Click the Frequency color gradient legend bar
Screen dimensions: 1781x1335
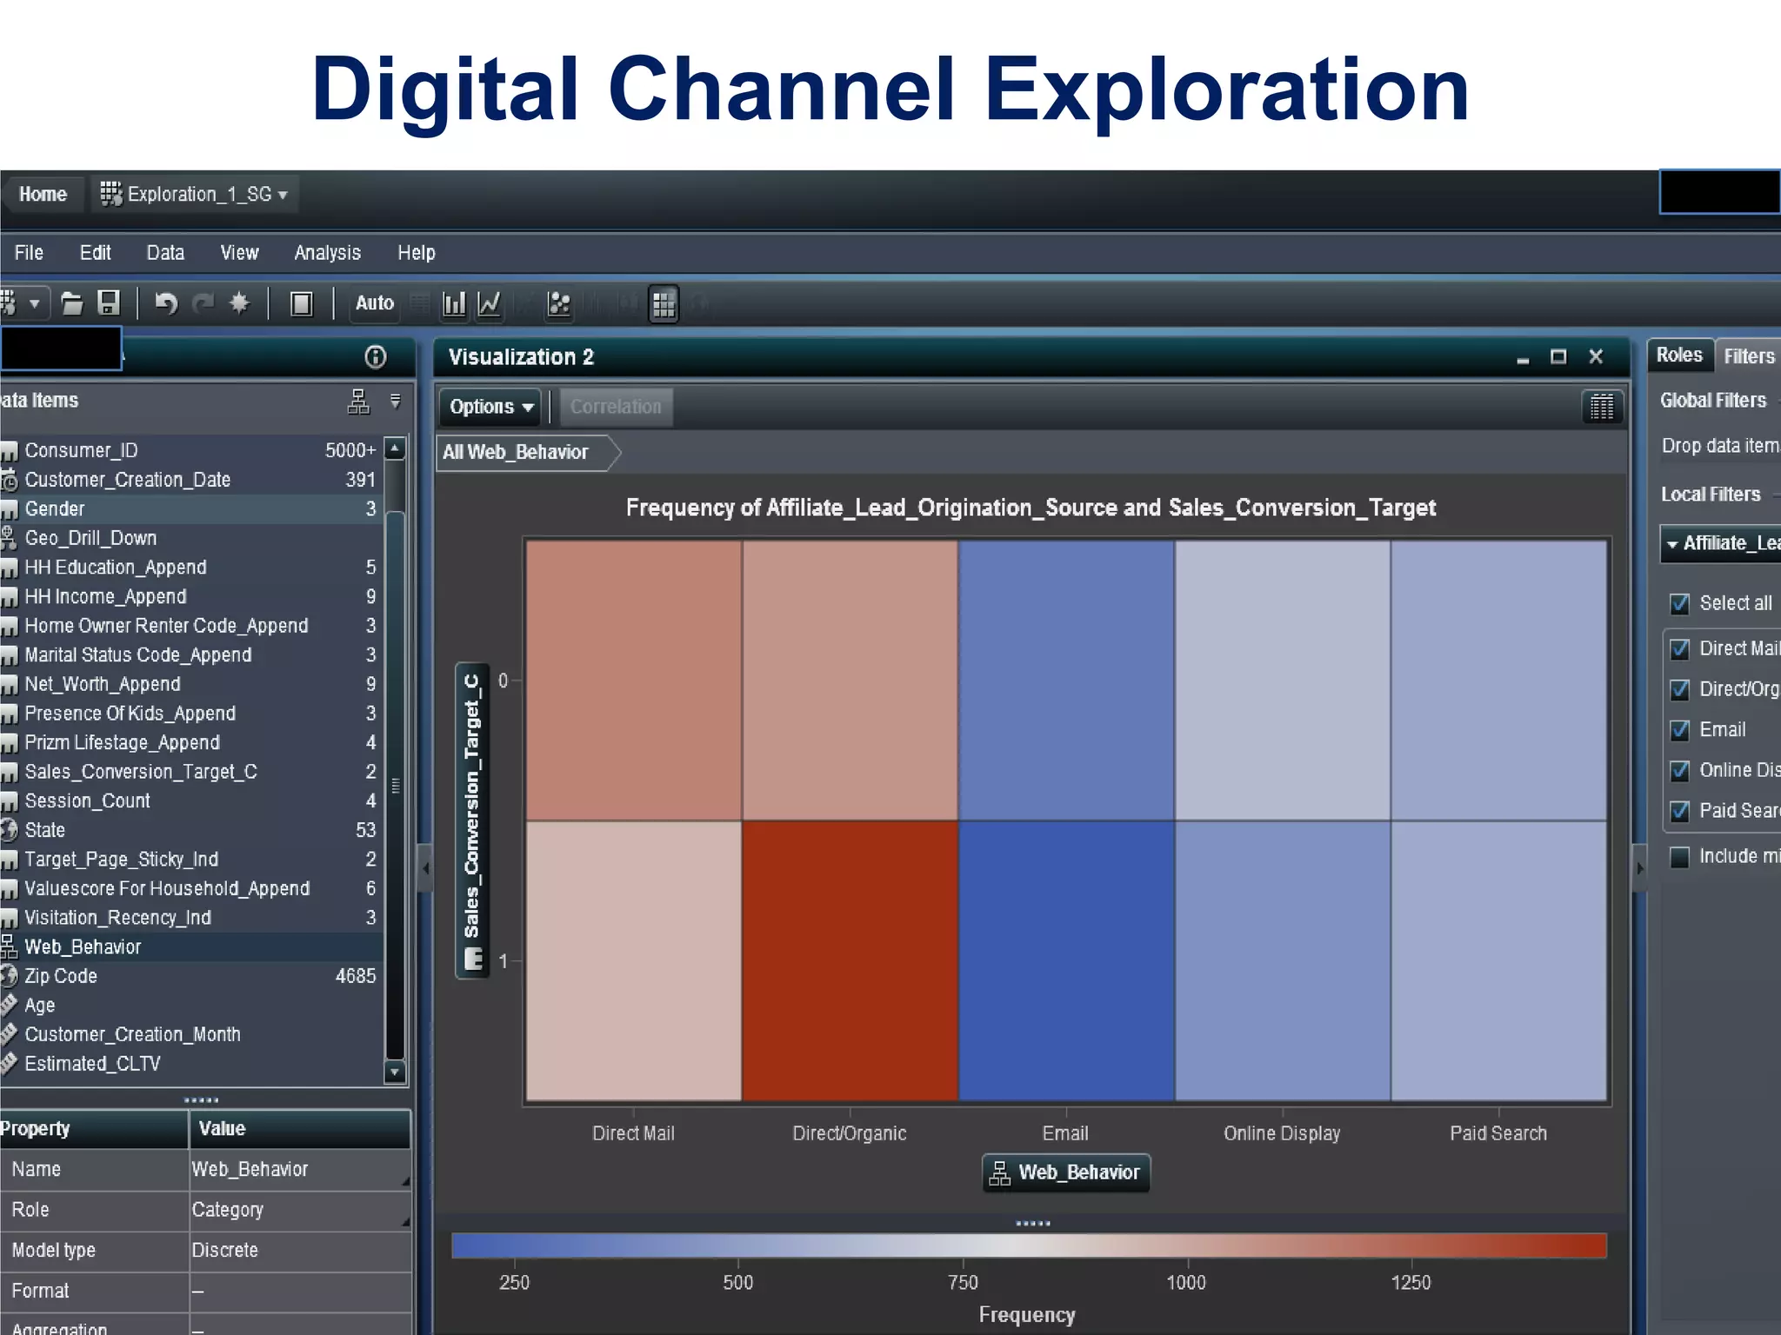[x=1029, y=1245]
